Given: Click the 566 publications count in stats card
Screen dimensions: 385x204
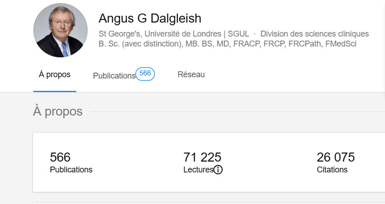Looking at the screenshot, I should 60,158.
